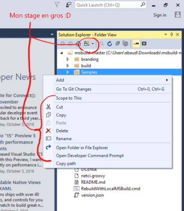
Task: Select the netci.groovy file
Action: point(93,176)
